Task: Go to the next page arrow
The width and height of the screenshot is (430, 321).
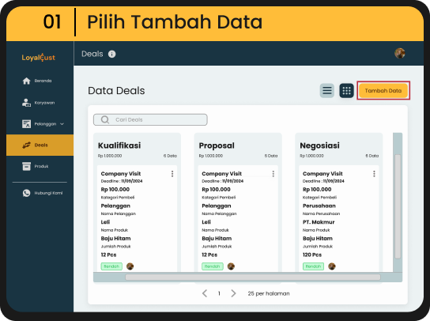Action: pos(233,293)
